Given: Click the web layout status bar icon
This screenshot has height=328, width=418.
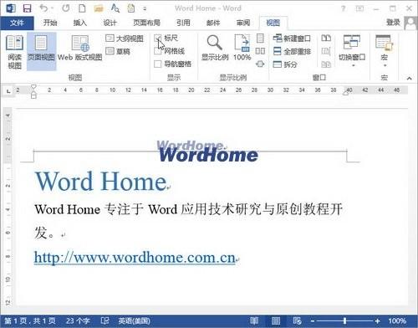Looking at the screenshot, I should (x=297, y=320).
